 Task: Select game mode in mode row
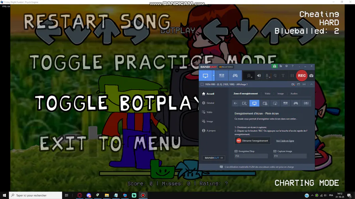click(x=296, y=103)
